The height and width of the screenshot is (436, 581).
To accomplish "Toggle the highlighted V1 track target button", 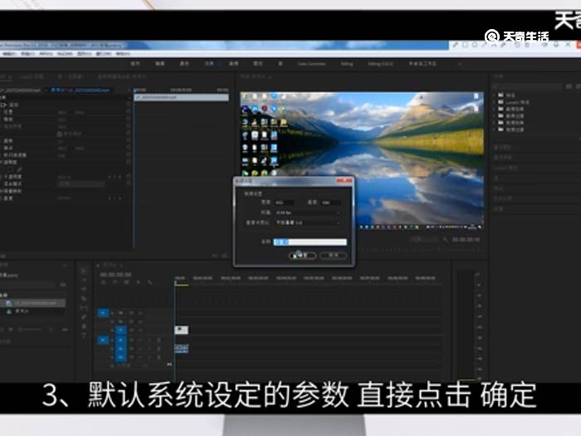I will pyautogui.click(x=120, y=330).
